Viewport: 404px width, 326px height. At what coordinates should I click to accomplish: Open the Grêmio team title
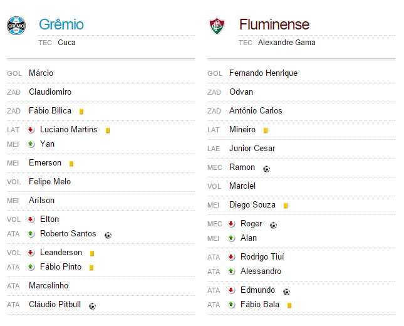[61, 24]
